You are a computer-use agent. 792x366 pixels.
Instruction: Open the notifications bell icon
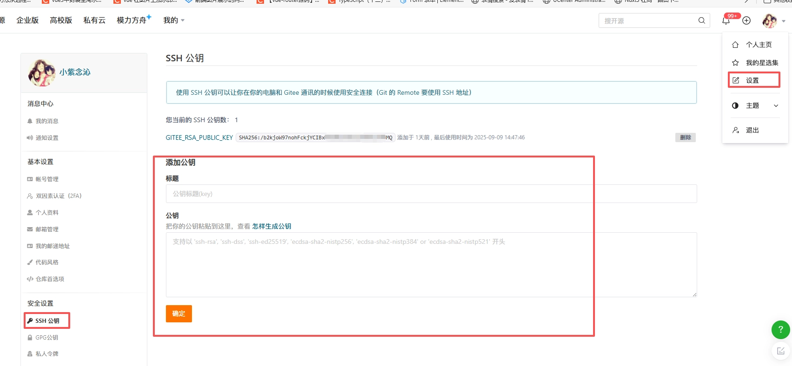(726, 20)
